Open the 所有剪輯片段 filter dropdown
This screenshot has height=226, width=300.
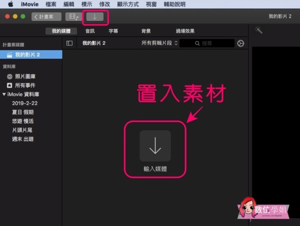tap(159, 43)
